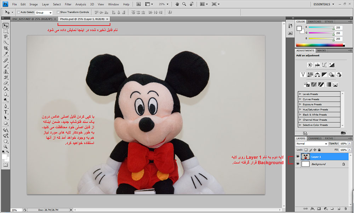
Task: Select the Paint Bucket tool
Action: click(6, 89)
